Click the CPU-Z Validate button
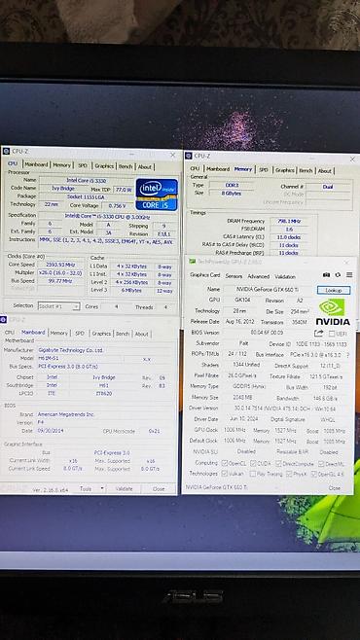360x640 pixels. (125, 488)
